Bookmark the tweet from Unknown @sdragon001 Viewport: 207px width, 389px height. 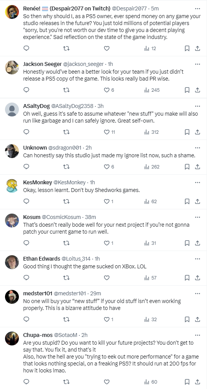click(187, 167)
